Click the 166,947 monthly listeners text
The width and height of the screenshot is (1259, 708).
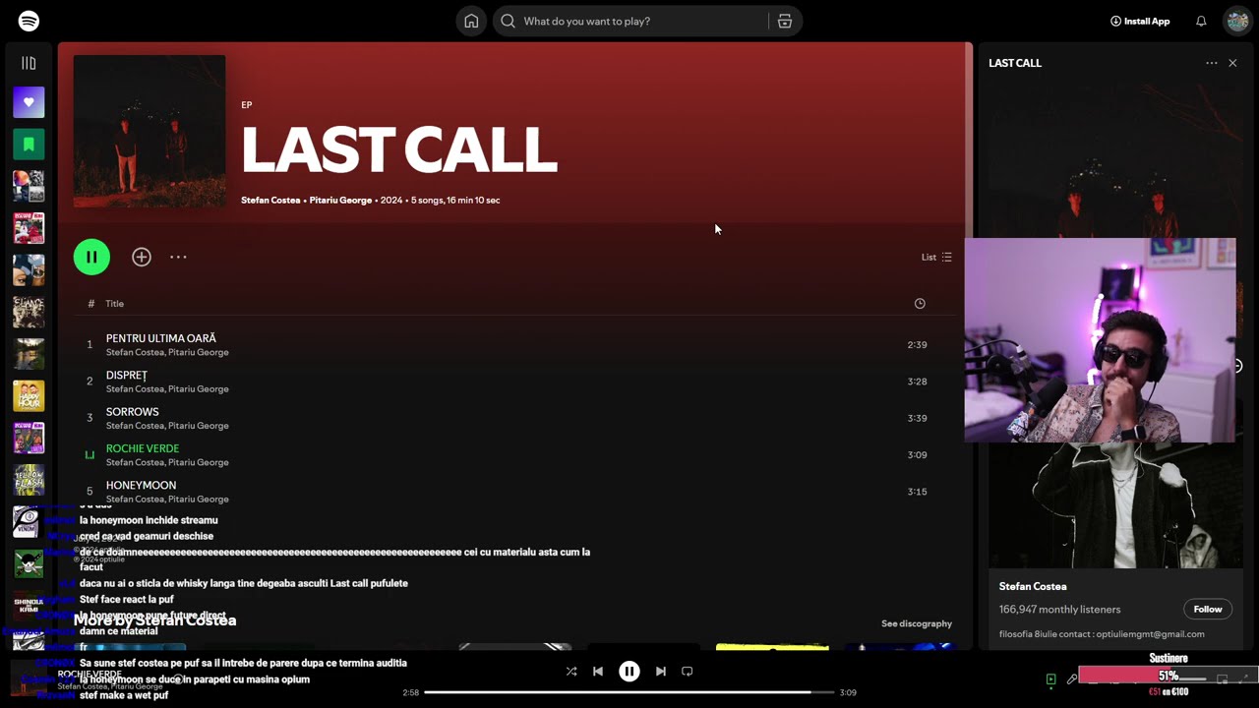pyautogui.click(x=1059, y=610)
